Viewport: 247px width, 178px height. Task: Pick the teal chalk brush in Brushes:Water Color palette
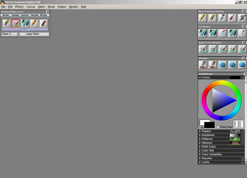coord(25,23)
